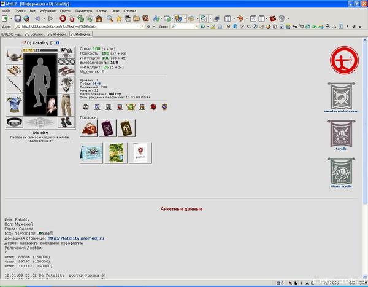
Task: Open the Файл menu
Action: pos(6,11)
